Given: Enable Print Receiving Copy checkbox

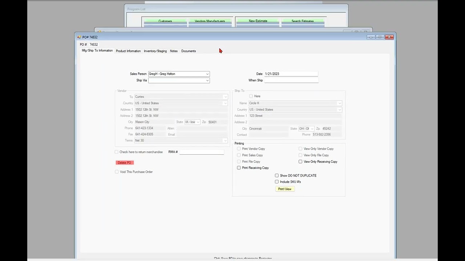Looking at the screenshot, I should pos(239,168).
